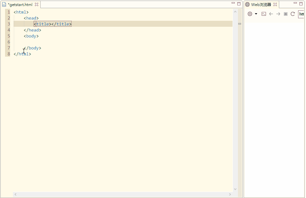Maximize the editor panel

(x=239, y=4)
